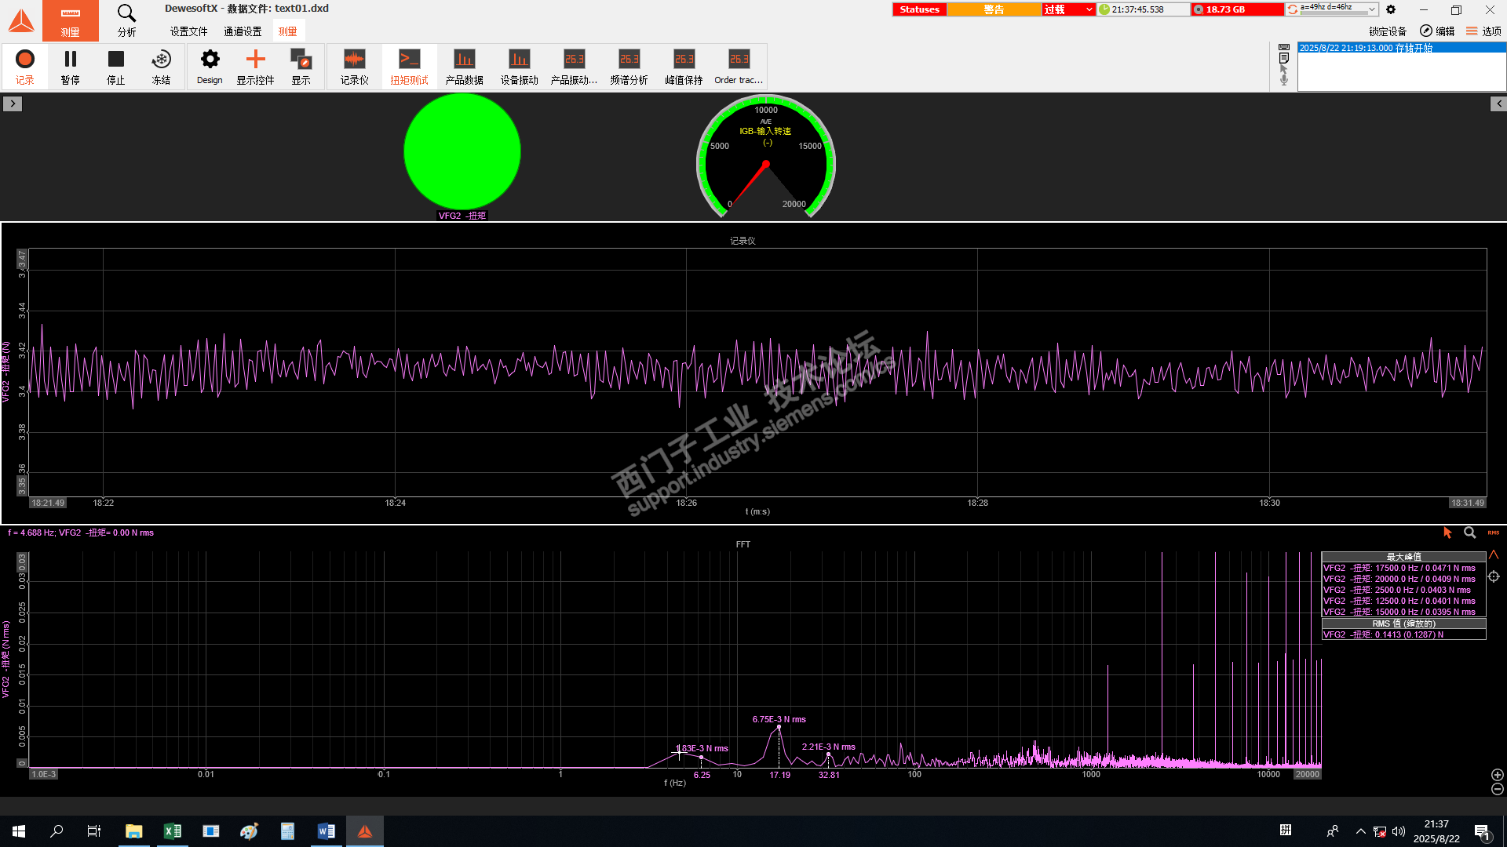Open the sync rate a=49hz dropdown
1507x847 pixels.
pos(1371,9)
